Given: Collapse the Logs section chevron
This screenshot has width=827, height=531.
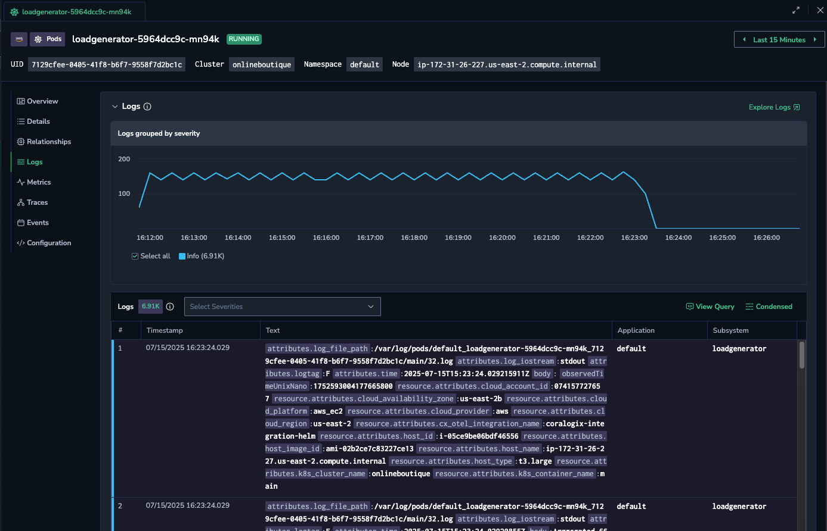Looking at the screenshot, I should click(x=115, y=107).
